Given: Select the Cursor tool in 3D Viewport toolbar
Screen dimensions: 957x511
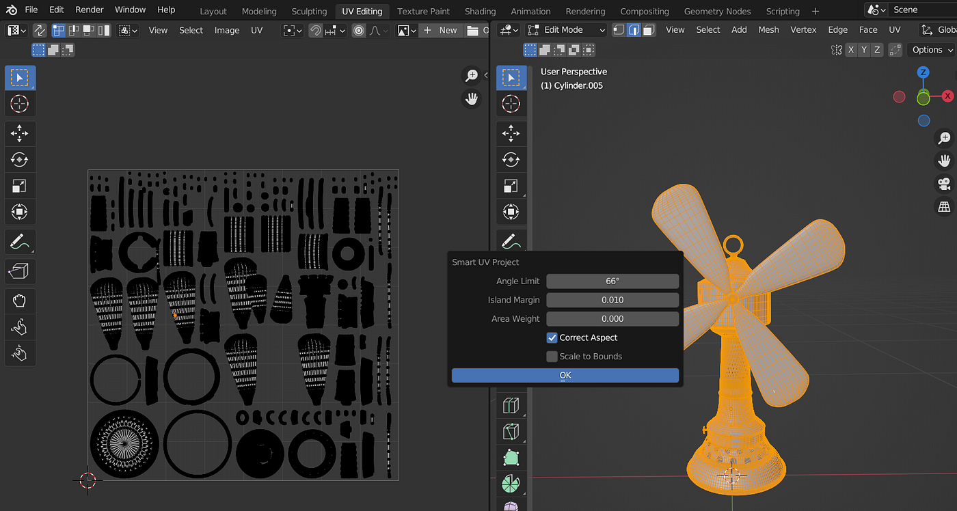Looking at the screenshot, I should pos(511,105).
